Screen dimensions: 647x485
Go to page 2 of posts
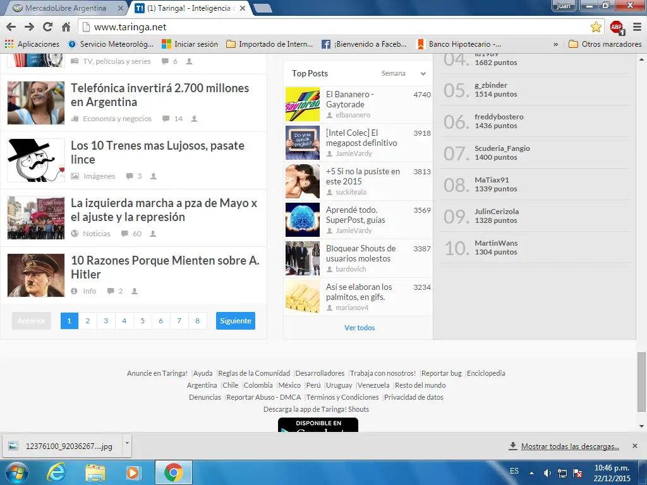click(x=87, y=321)
